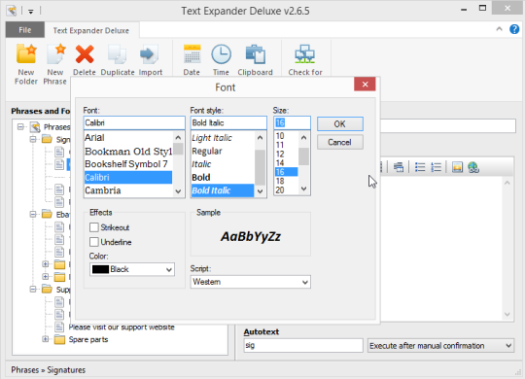The image size is (525, 379).
Task: Collapse the ribbon with the caret
Action: pos(499,29)
